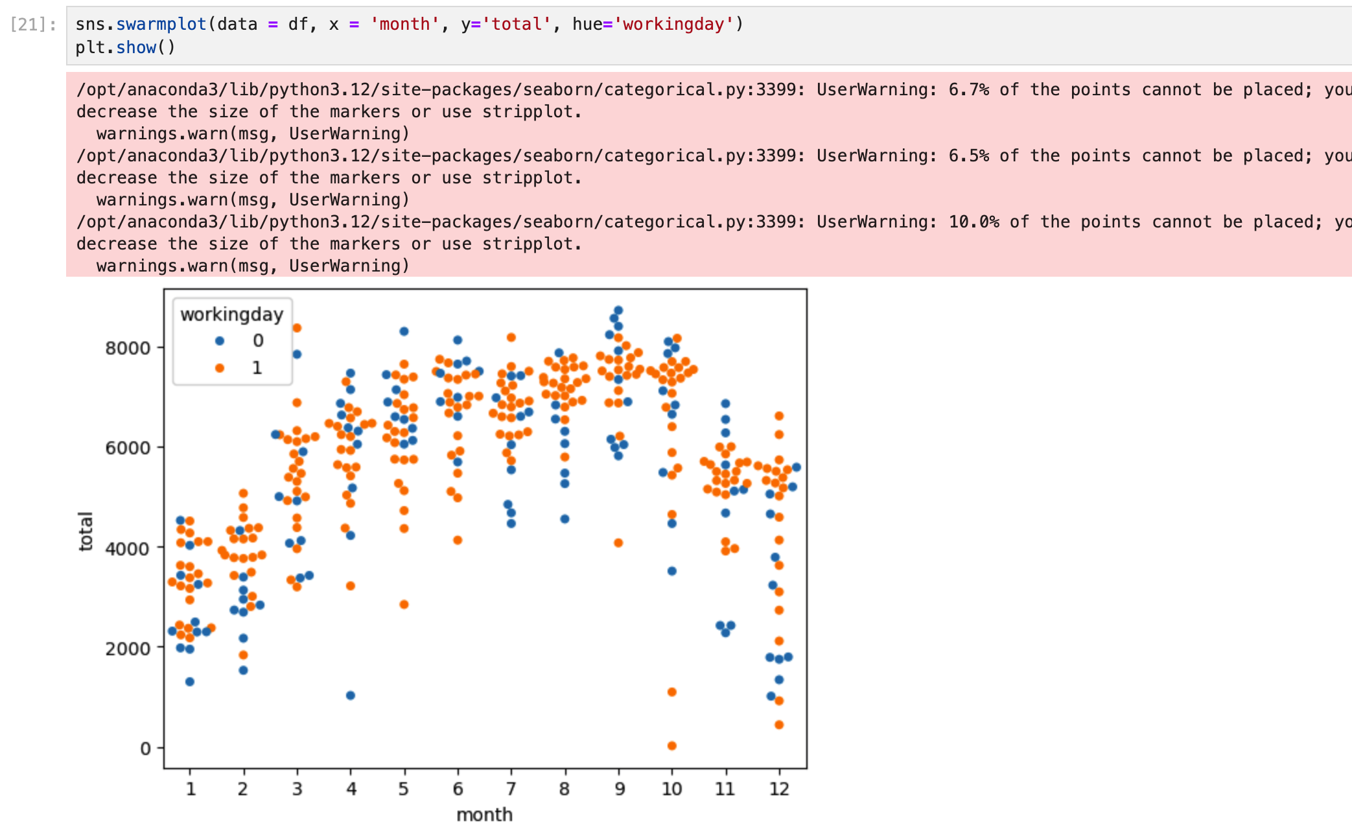1352x836 pixels.
Task: Click 'swarmplot' function name in code
Action: coord(161,25)
